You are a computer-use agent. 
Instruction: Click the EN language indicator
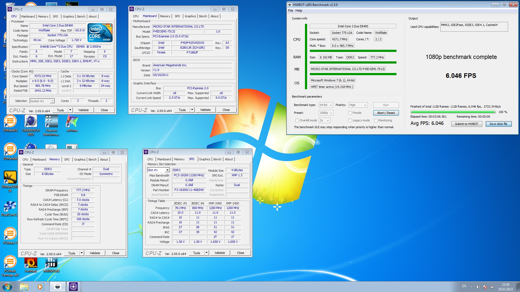click(464, 286)
